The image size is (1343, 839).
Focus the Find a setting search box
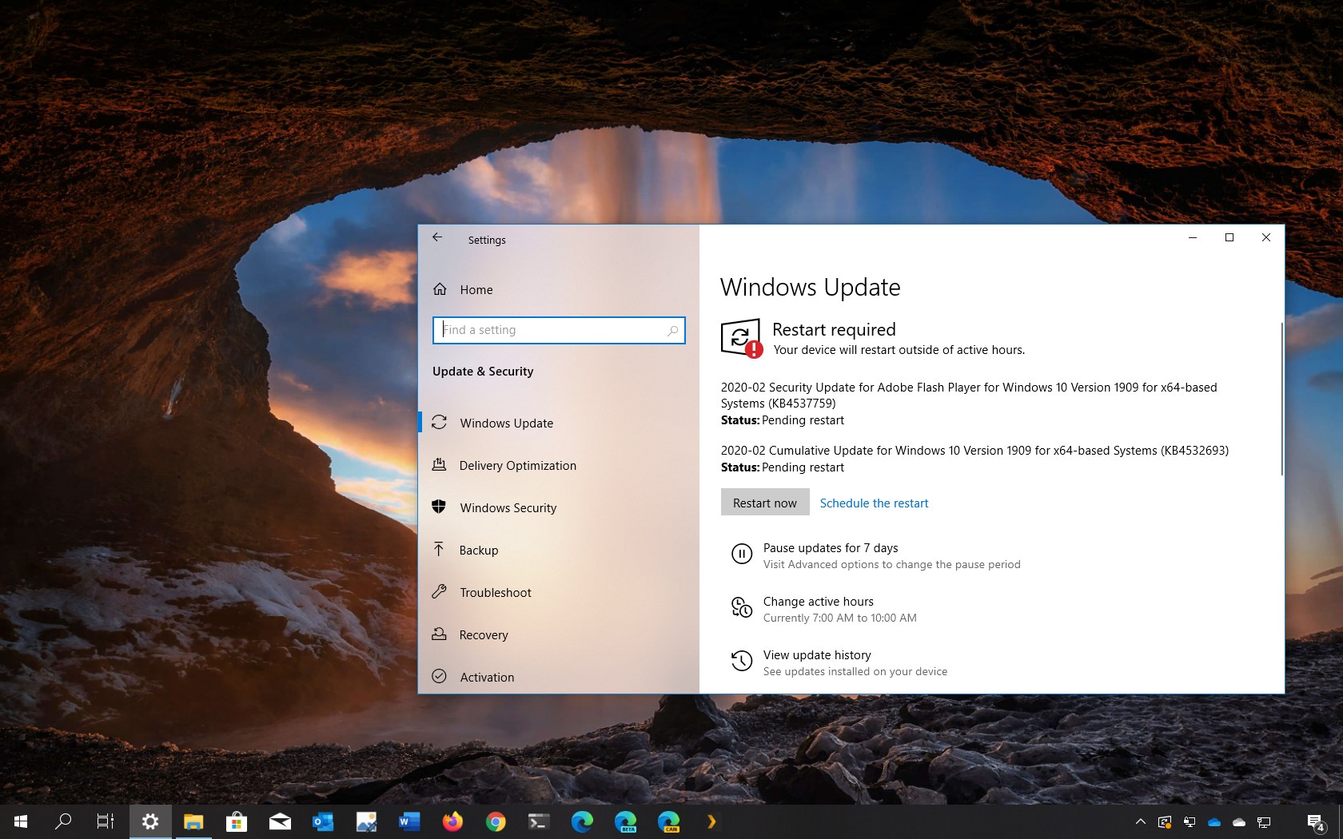pos(559,330)
